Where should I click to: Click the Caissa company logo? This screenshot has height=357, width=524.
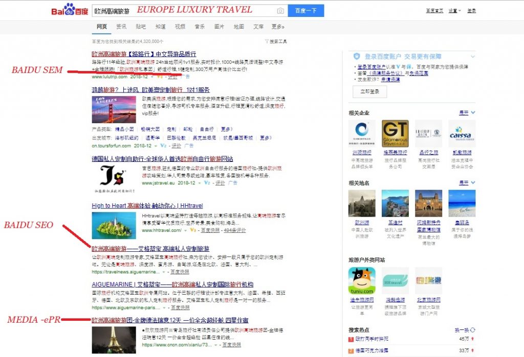[x=462, y=133]
